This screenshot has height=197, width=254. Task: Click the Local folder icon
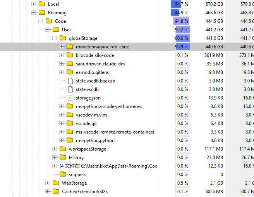click(x=42, y=4)
